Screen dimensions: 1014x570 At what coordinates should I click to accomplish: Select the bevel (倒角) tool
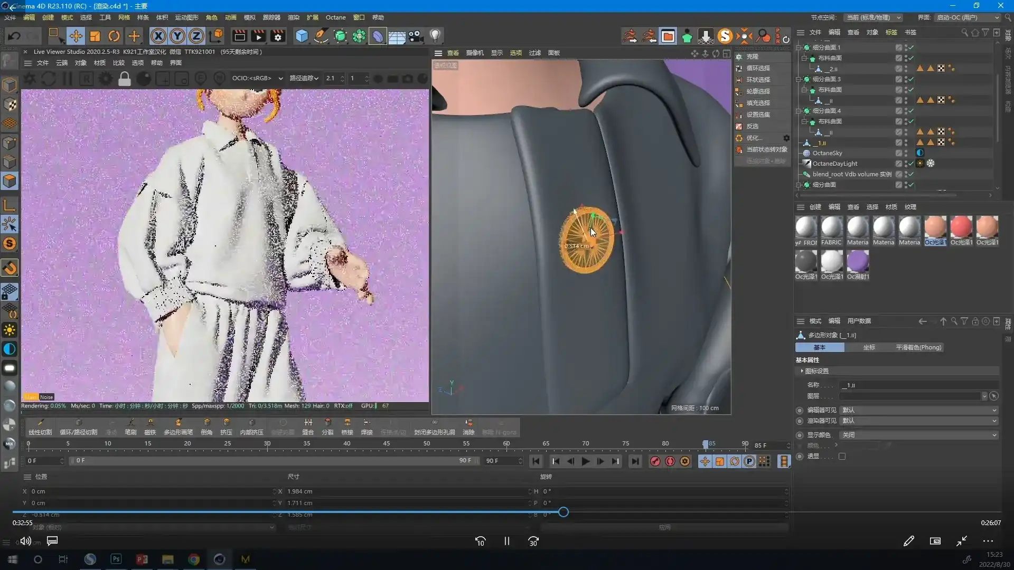tap(206, 426)
